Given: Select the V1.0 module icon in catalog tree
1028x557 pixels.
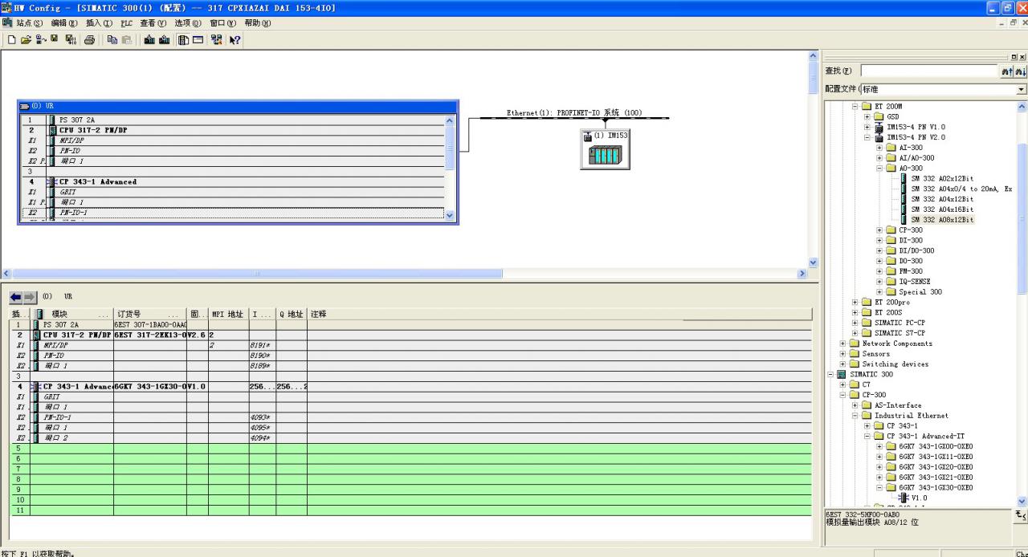Looking at the screenshot, I should click(904, 498).
